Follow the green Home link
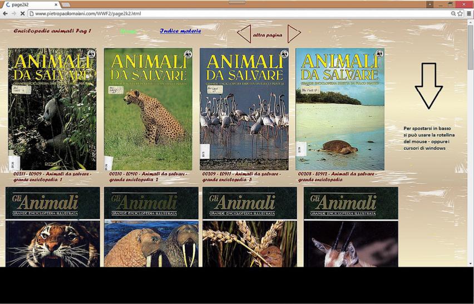This screenshot has height=304, width=474. point(129,31)
